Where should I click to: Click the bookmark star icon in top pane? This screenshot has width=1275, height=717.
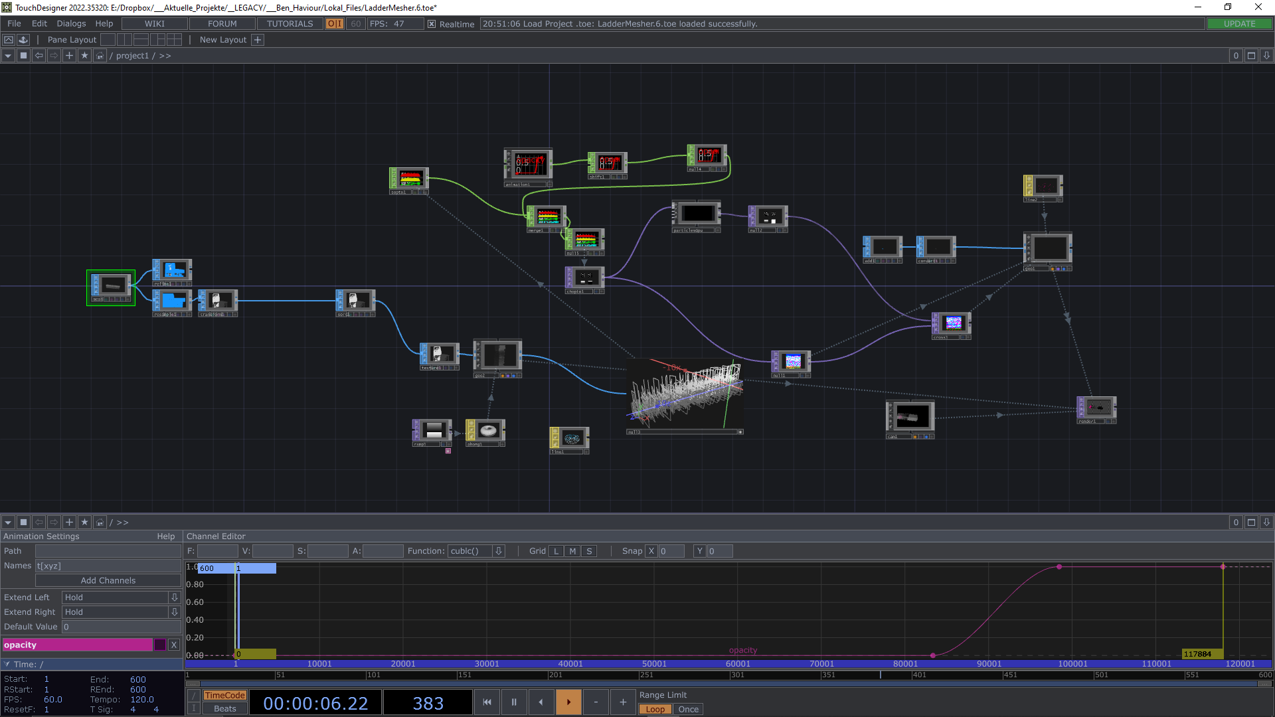84,56
